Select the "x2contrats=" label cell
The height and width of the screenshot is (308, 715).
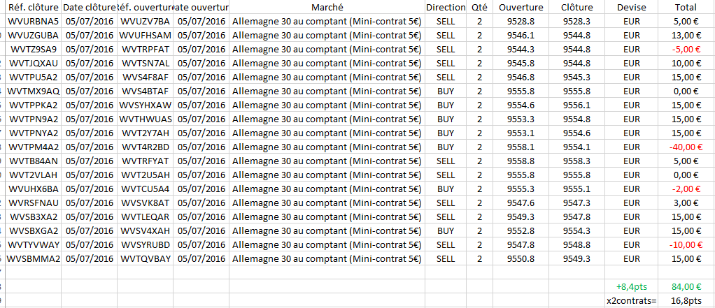click(x=632, y=300)
